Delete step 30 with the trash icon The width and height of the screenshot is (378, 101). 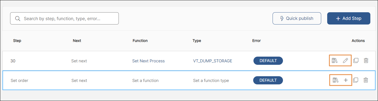pyautogui.click(x=366, y=60)
